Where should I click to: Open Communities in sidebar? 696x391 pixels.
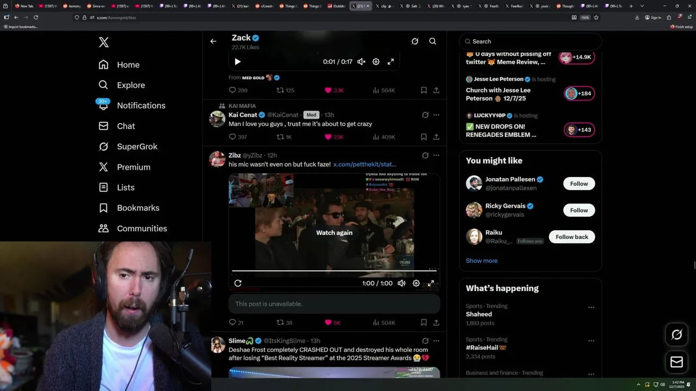coord(133,229)
